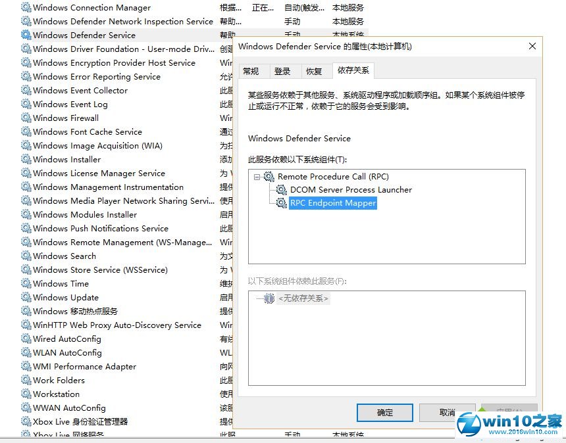Select DCOM Server Process Launcher in tree

pos(351,190)
